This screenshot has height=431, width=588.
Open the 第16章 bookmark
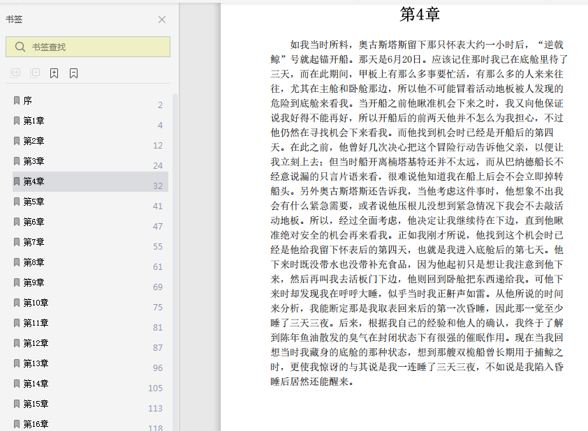click(90, 423)
